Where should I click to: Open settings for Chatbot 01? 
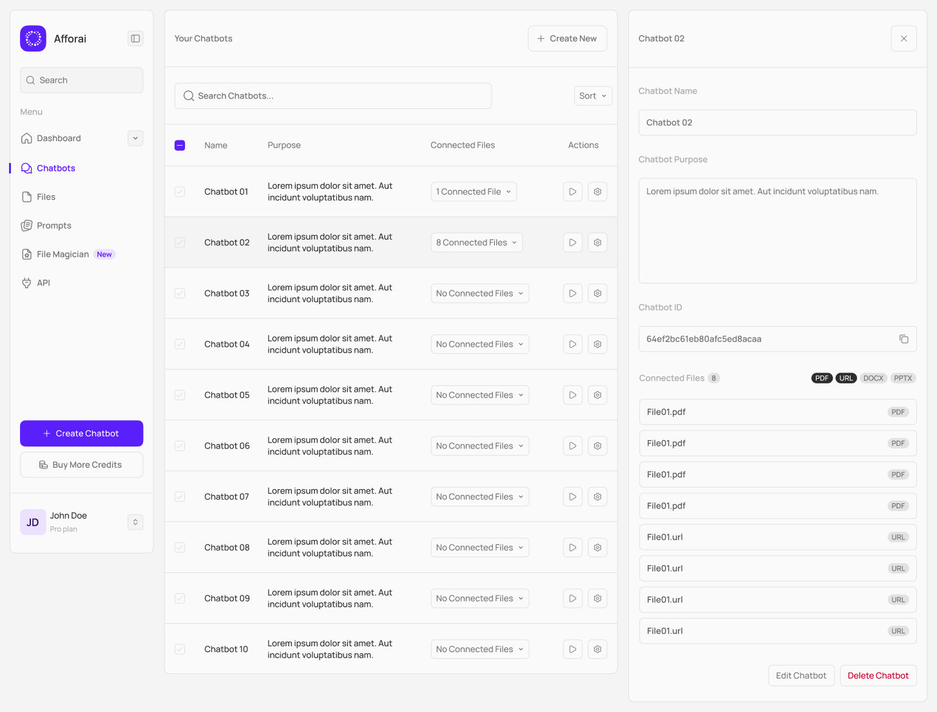(x=597, y=191)
